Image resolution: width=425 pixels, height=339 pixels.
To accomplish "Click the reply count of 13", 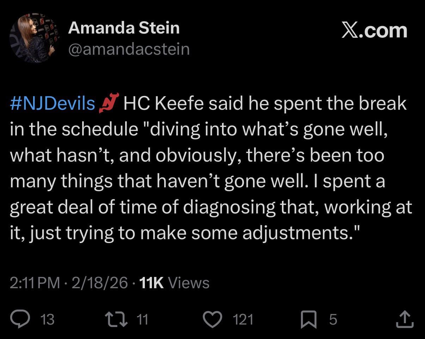I will click(48, 320).
